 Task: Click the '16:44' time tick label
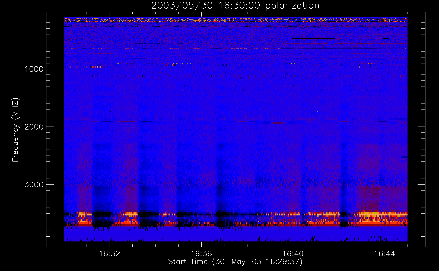coord(385,254)
